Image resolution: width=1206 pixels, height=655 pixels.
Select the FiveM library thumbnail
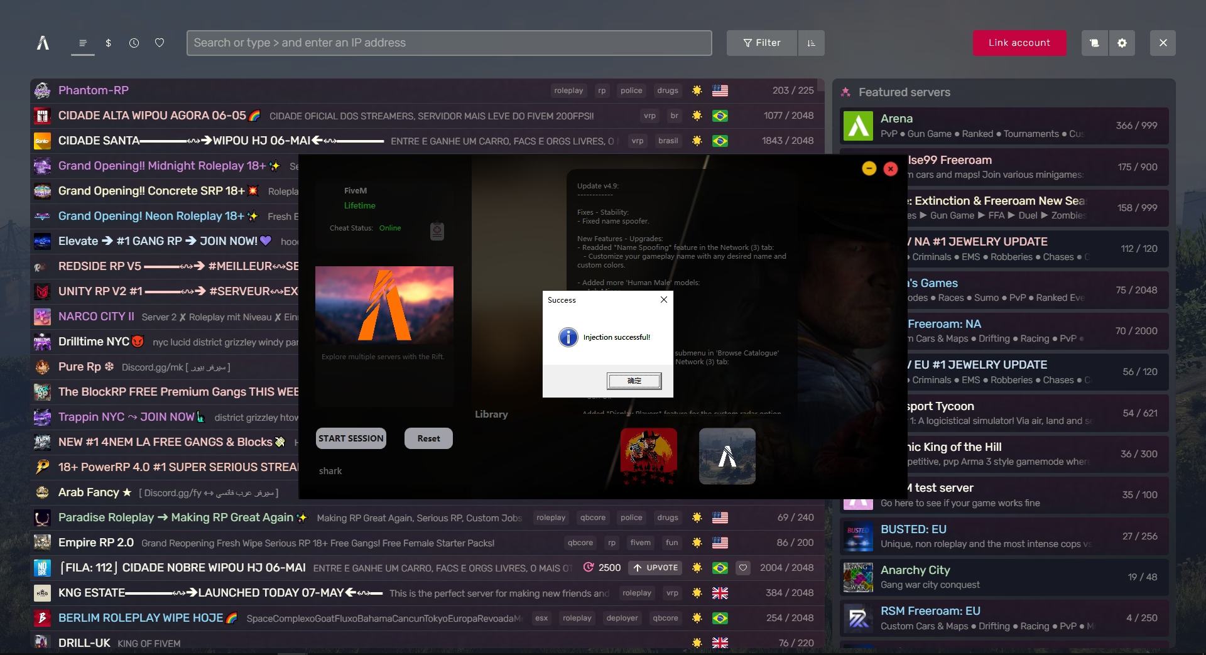(727, 456)
